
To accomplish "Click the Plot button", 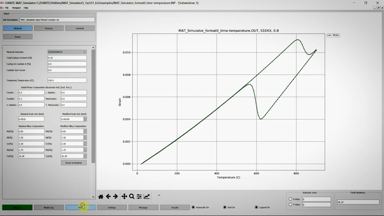I will (x=80, y=207).
